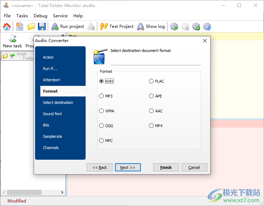Click the Finish button

166,167
